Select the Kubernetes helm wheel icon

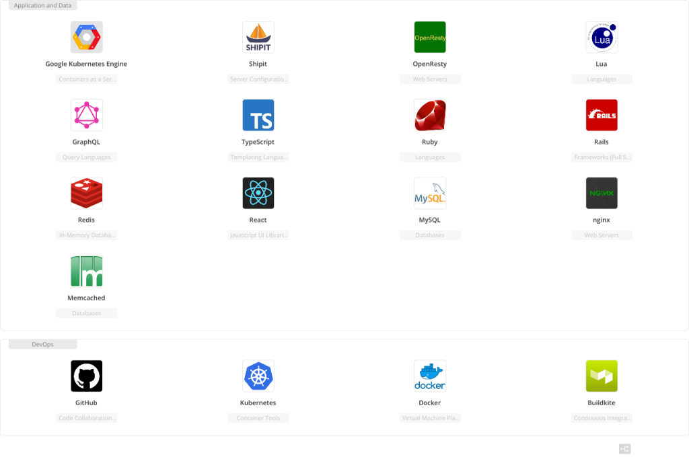[x=258, y=376]
